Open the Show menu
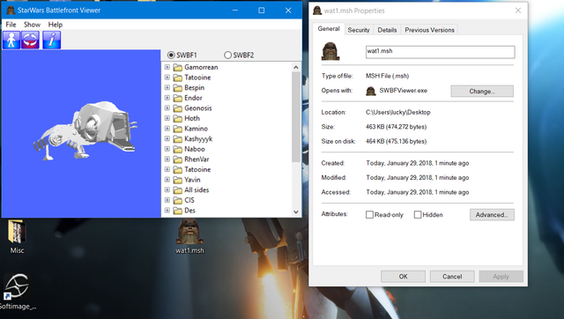The width and height of the screenshot is (564, 319). 32,25
